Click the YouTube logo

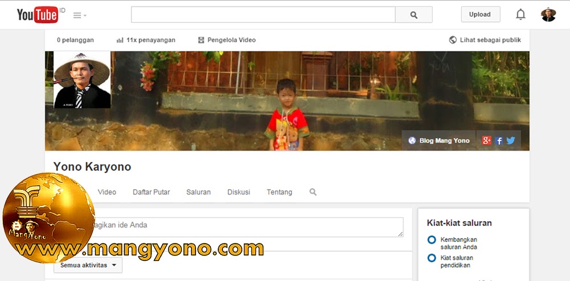click(38, 15)
